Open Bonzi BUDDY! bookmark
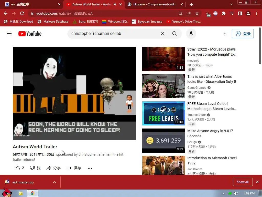The height and width of the screenshot is (197, 262). (85, 22)
